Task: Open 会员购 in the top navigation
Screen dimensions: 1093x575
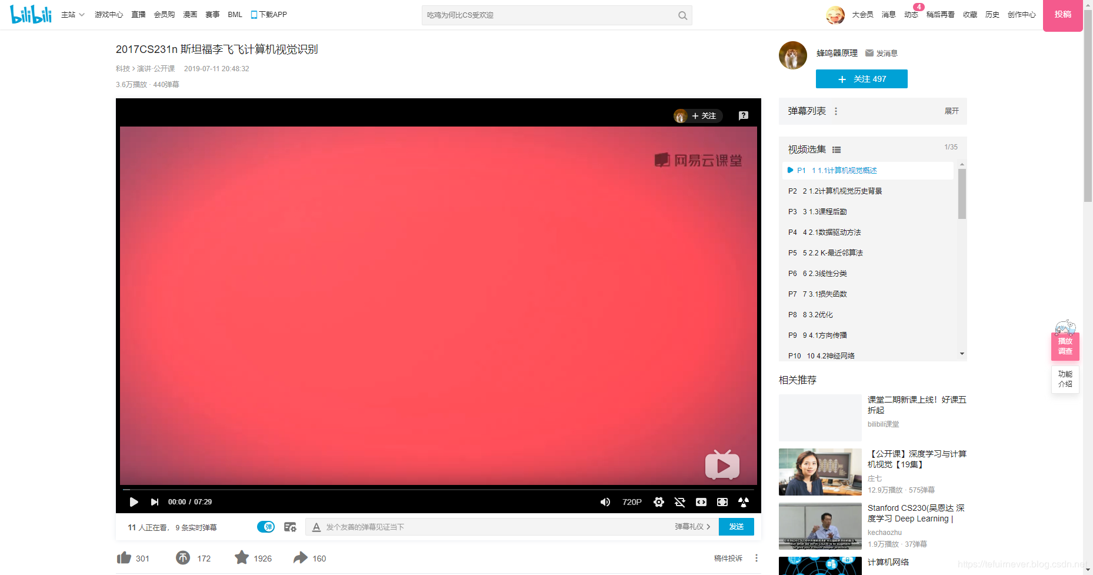Action: 164,15
